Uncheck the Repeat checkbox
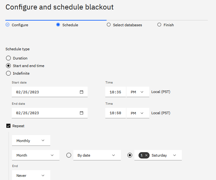Image resolution: width=216 pixels, height=180 pixels. click(9, 126)
